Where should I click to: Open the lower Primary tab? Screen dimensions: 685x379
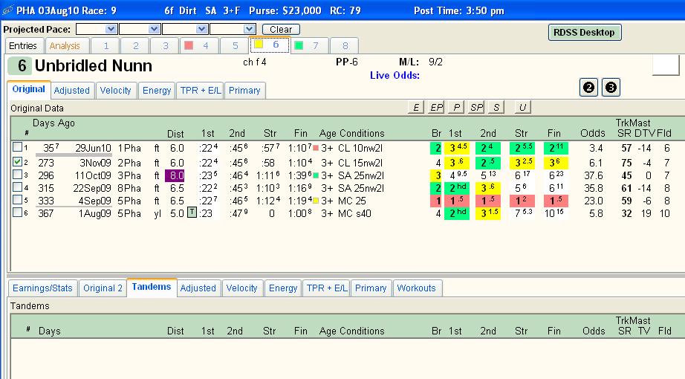(x=371, y=288)
